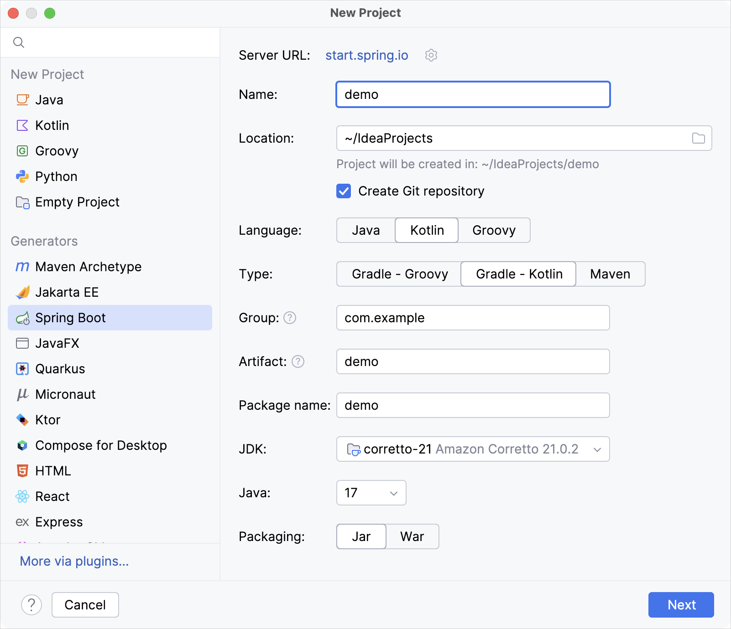The image size is (731, 629).
Task: Select Java project type
Action: (110, 100)
